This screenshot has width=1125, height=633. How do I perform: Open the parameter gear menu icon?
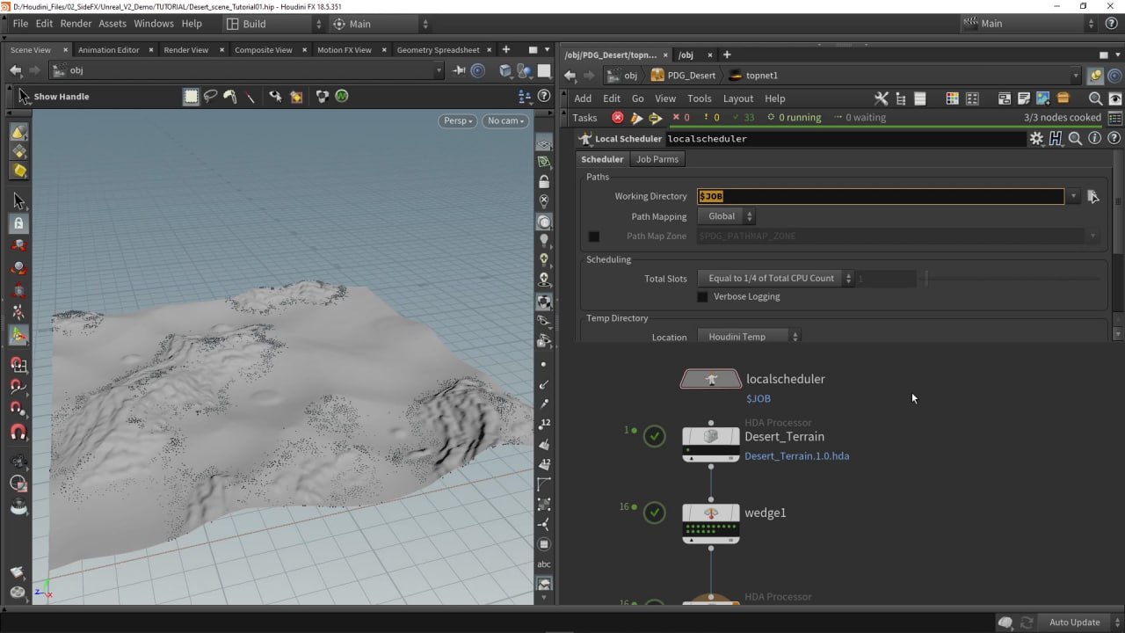point(1037,139)
